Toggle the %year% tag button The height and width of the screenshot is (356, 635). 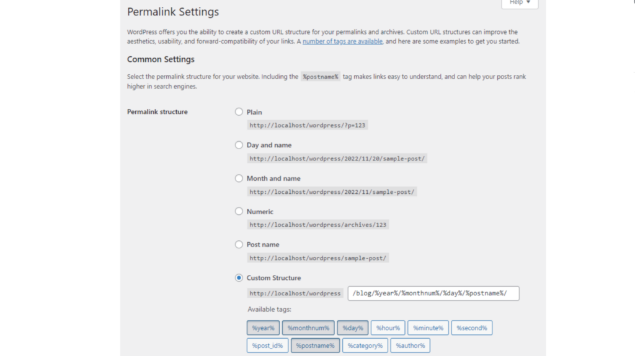pos(263,328)
